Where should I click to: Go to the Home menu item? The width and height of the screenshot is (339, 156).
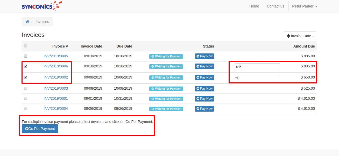point(254,6)
